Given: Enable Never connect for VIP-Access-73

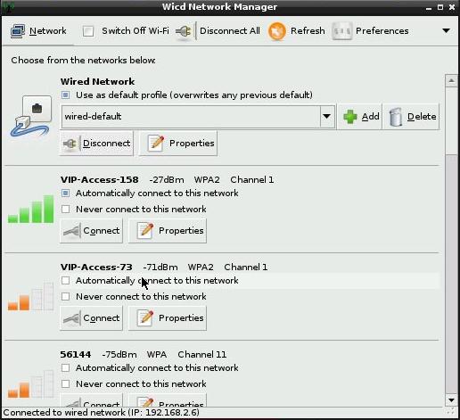Looking at the screenshot, I should [65, 296].
